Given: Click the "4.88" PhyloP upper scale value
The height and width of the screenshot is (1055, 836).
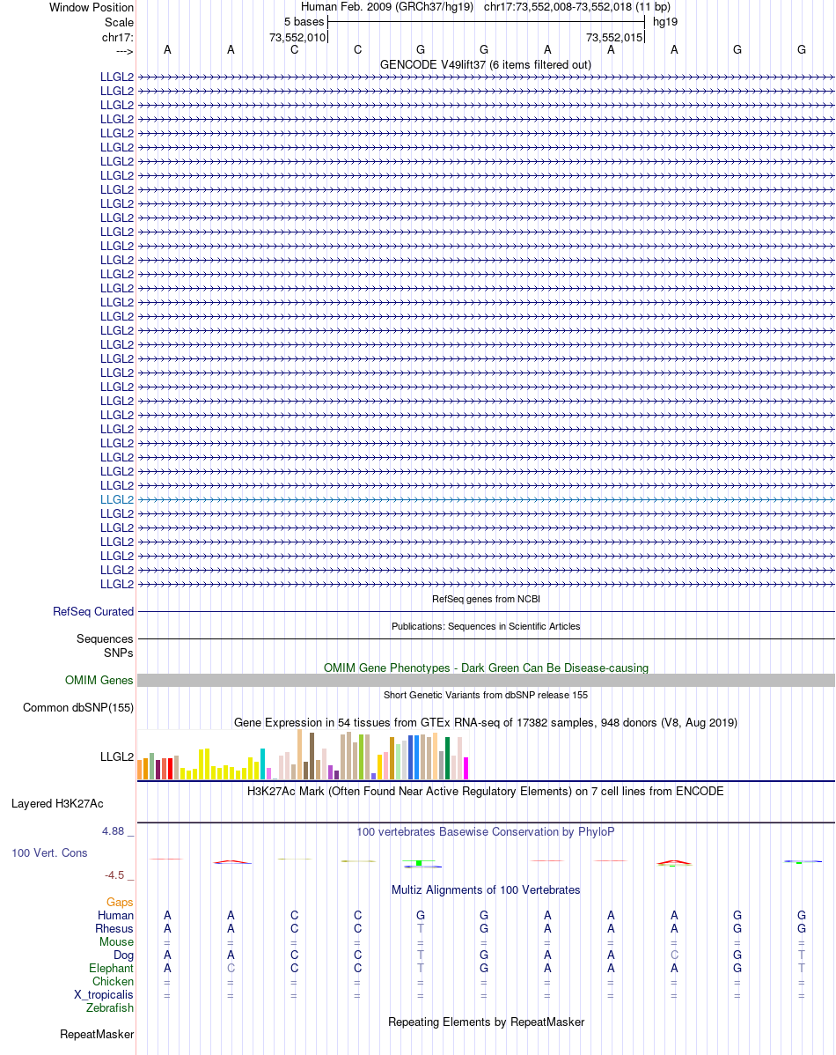Looking at the screenshot, I should click(113, 831).
